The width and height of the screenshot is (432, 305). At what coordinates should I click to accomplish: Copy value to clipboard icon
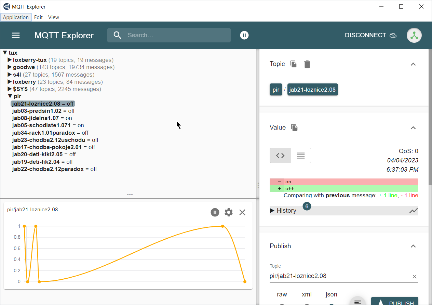click(x=294, y=128)
